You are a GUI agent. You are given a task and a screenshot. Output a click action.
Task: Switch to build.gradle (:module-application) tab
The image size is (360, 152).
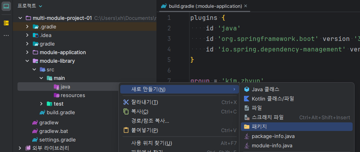click(205, 6)
